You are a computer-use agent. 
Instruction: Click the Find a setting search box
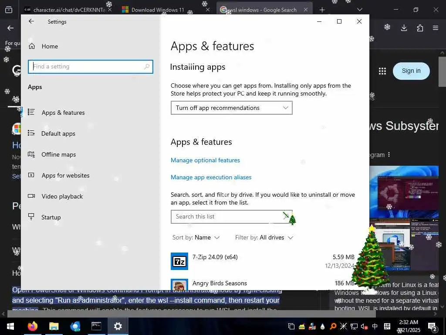(91, 66)
